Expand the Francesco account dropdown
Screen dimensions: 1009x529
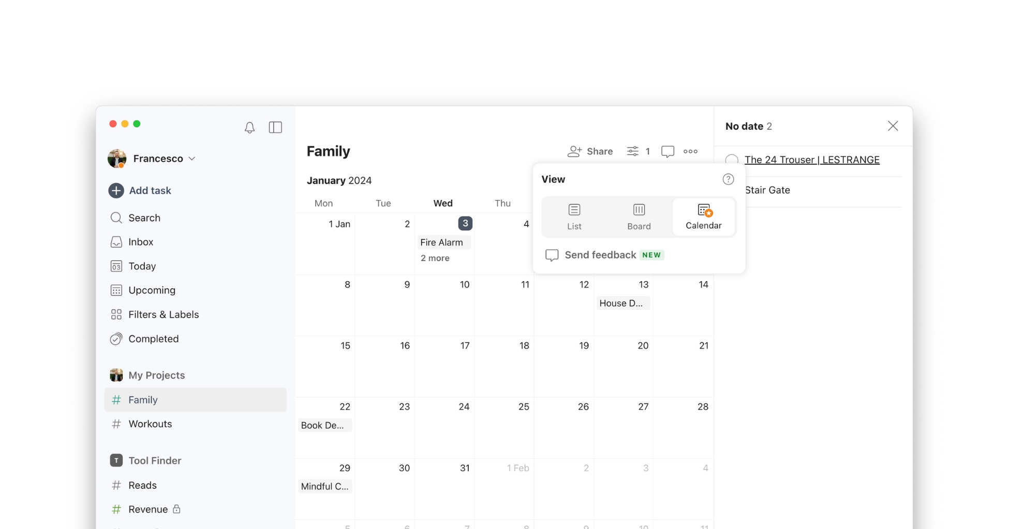(192, 159)
